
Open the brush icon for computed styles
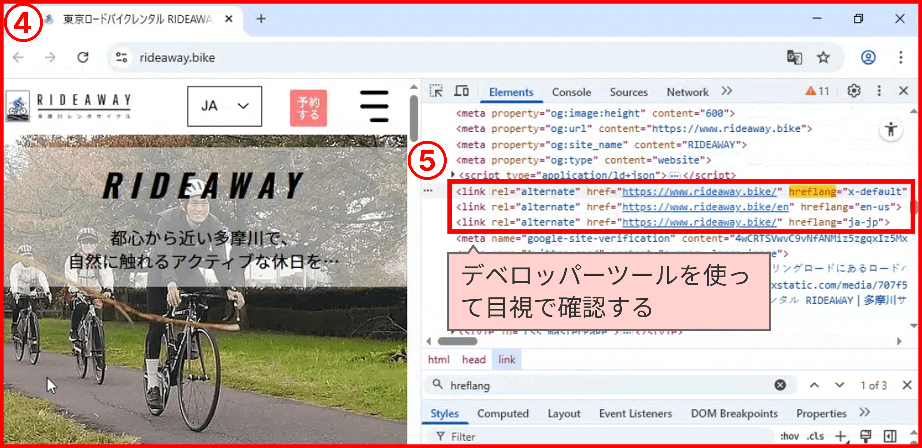[866, 436]
